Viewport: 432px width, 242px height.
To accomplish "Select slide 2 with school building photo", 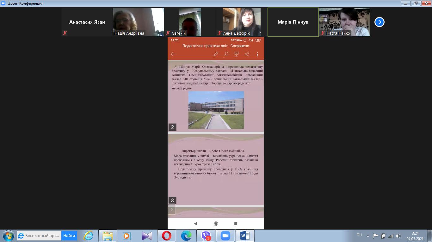I will click(x=216, y=96).
